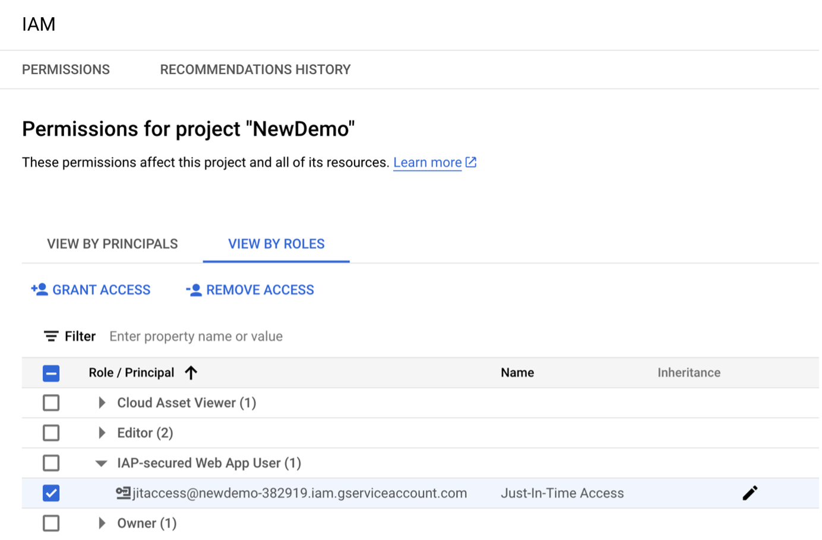
Task: Uncheck the jitaccess service account checkbox
Action: (51, 493)
